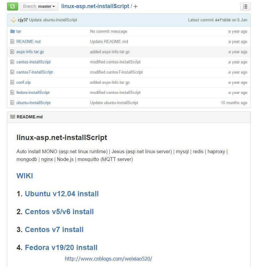Click the README.md book icon

click(x=13, y=117)
